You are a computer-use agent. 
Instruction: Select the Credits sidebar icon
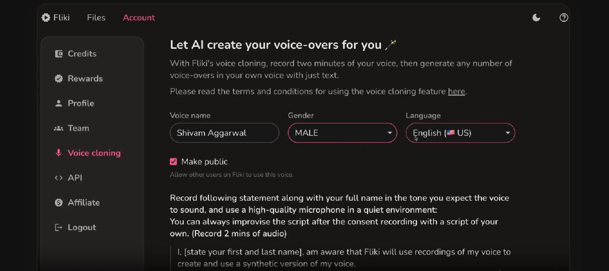click(x=59, y=53)
